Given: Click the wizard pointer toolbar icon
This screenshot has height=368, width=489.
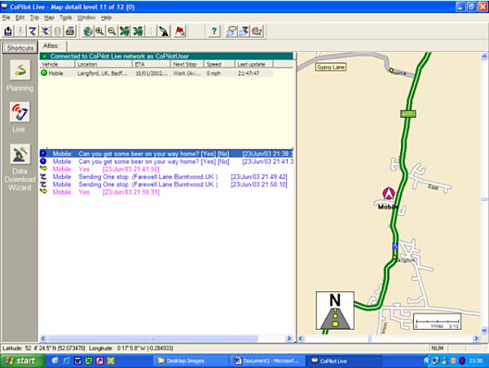Looking at the screenshot, I should [x=164, y=31].
